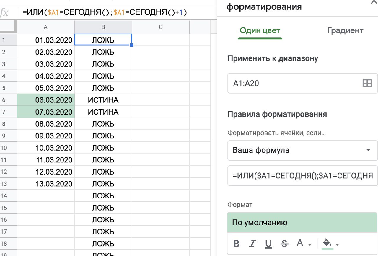Expand the text color dropdown arrow
Viewport: 378px width, 256px height.
310,245
